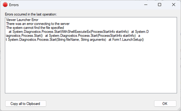The image size is (181, 111).
Task: Click the resize grip at dialog corner
Action: 179,109
